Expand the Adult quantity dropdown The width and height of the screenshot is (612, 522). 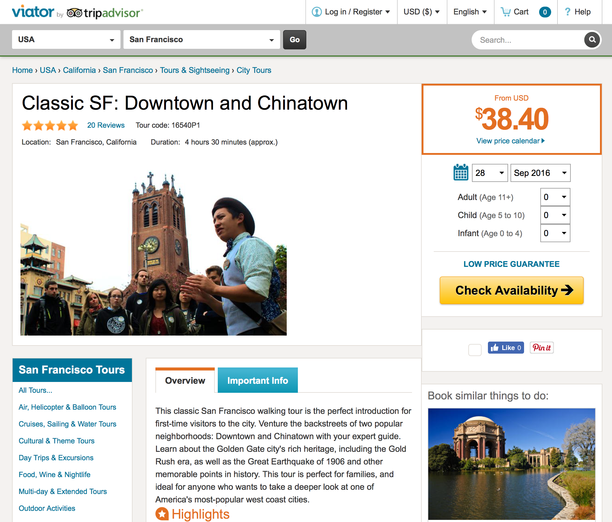pyautogui.click(x=555, y=197)
